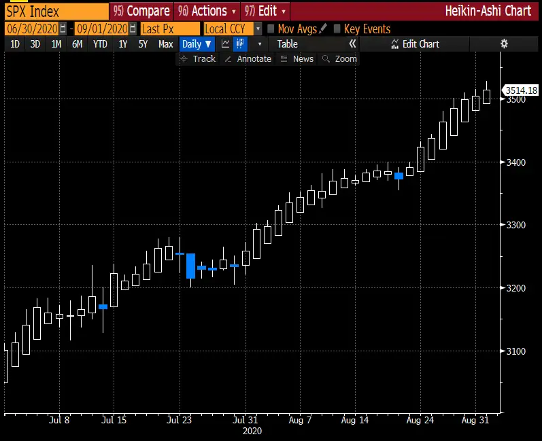
Task: Activate the Track crosshair tool
Action: (197, 59)
